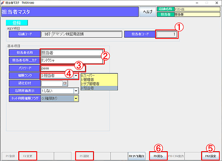Image resolution: width=222 pixels, height=161 pixels.
Task: Click the 担当者 value in header
Action: [197, 14]
